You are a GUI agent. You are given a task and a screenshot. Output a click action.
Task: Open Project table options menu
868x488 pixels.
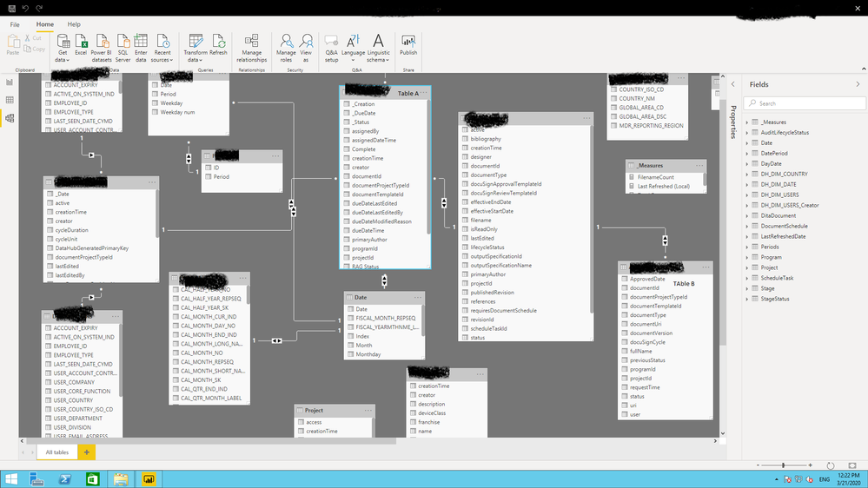pos(368,411)
